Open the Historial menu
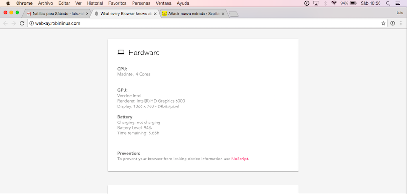 (x=95, y=3)
